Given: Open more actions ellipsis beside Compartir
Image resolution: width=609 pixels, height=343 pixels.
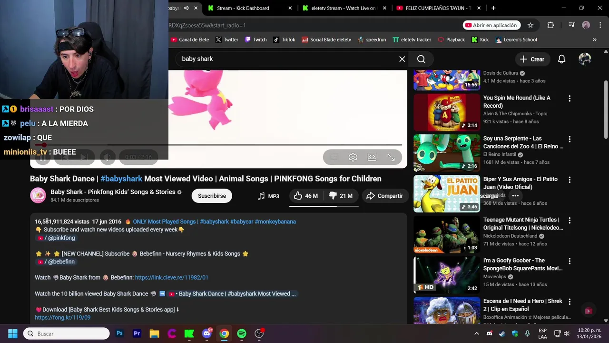Looking at the screenshot, I should click(515, 196).
